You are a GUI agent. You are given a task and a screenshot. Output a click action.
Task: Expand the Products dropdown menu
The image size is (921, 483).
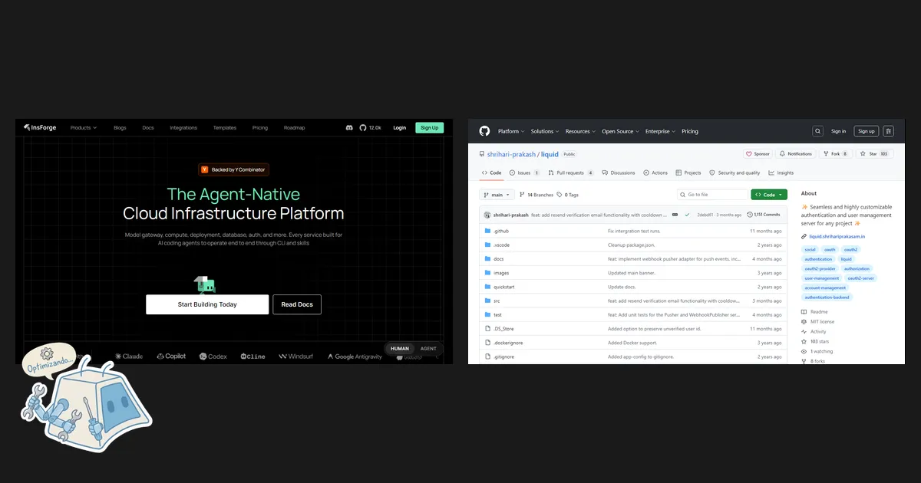(x=82, y=128)
